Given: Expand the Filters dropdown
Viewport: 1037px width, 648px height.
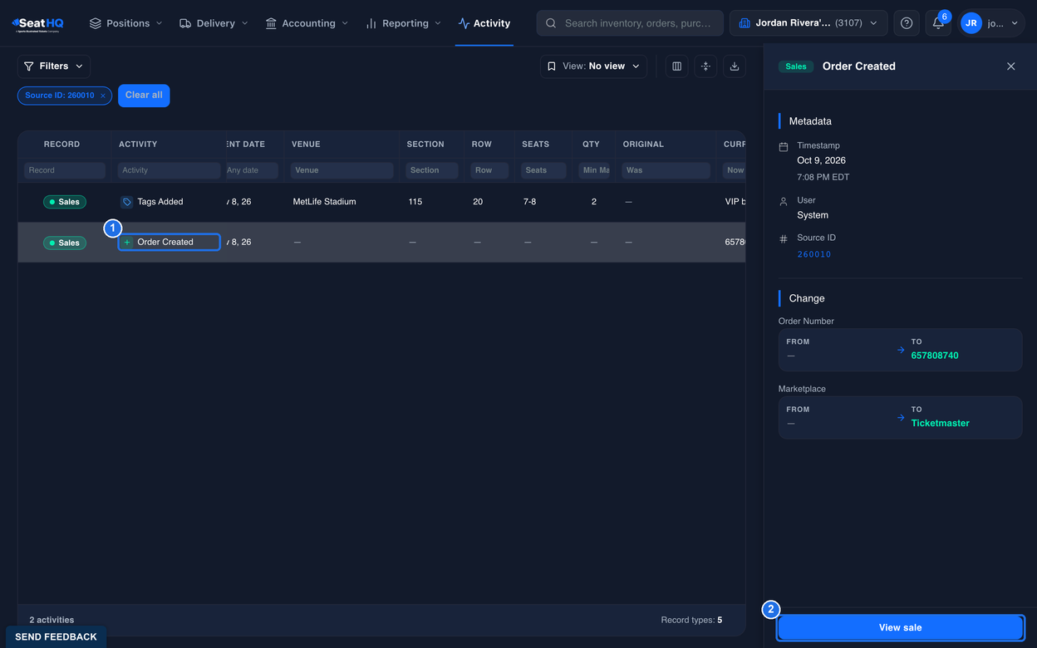Looking at the screenshot, I should (x=54, y=66).
